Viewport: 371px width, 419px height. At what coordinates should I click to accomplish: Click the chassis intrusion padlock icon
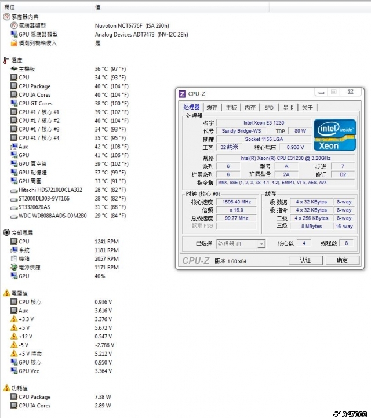[x=14, y=43]
